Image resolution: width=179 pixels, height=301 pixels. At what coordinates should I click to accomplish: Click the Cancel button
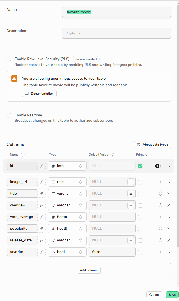pos(154,295)
